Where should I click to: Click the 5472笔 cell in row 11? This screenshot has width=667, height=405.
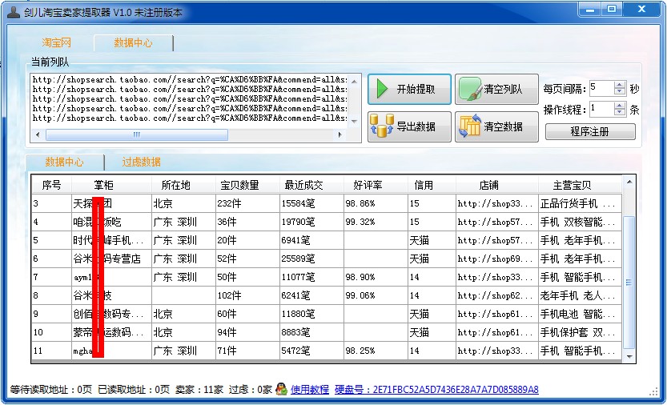[311, 351]
